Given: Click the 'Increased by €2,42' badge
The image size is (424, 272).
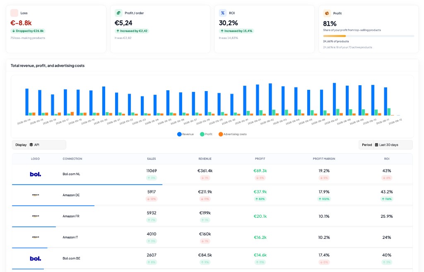Looking at the screenshot, I should tap(132, 31).
